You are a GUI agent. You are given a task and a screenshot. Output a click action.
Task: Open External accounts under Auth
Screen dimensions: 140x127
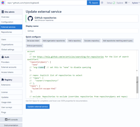click(x=11, y=67)
